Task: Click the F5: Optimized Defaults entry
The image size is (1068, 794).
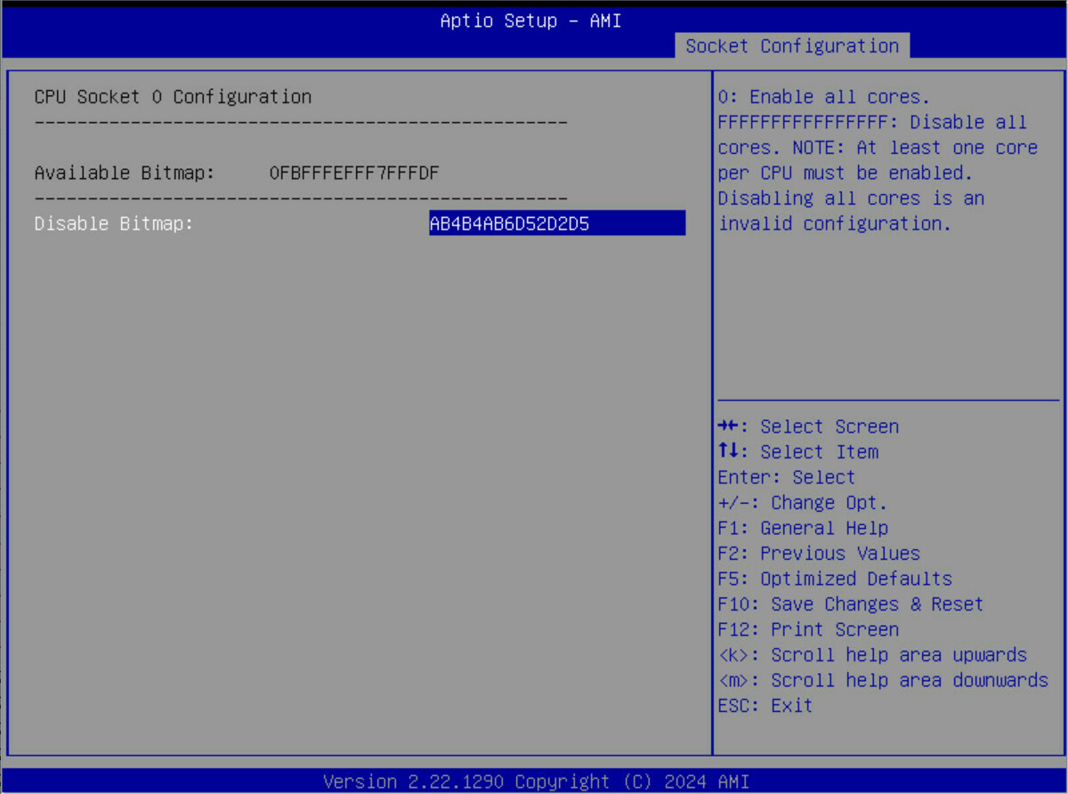Action: click(834, 579)
